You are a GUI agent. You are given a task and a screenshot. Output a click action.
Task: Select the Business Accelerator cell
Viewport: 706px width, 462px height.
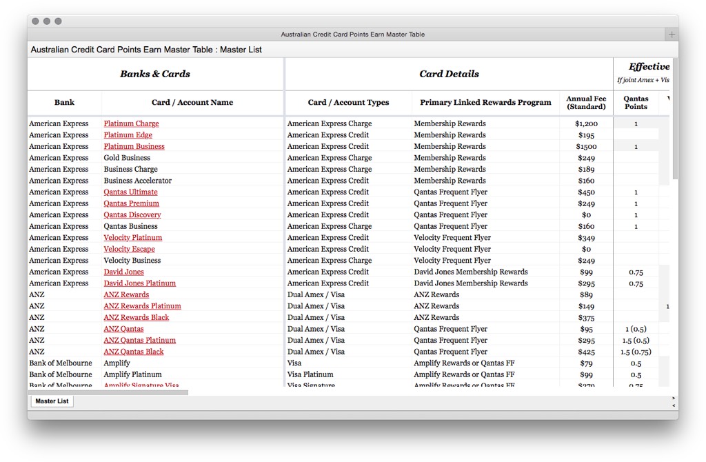(192, 181)
